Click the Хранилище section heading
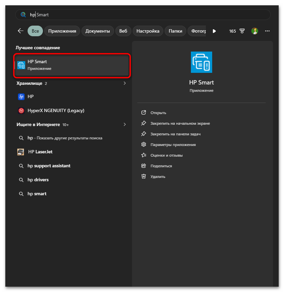This screenshot has height=292, width=284. (29, 83)
